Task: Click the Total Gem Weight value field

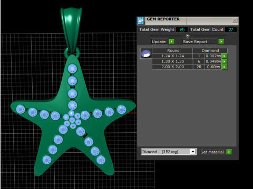Action: (182, 29)
